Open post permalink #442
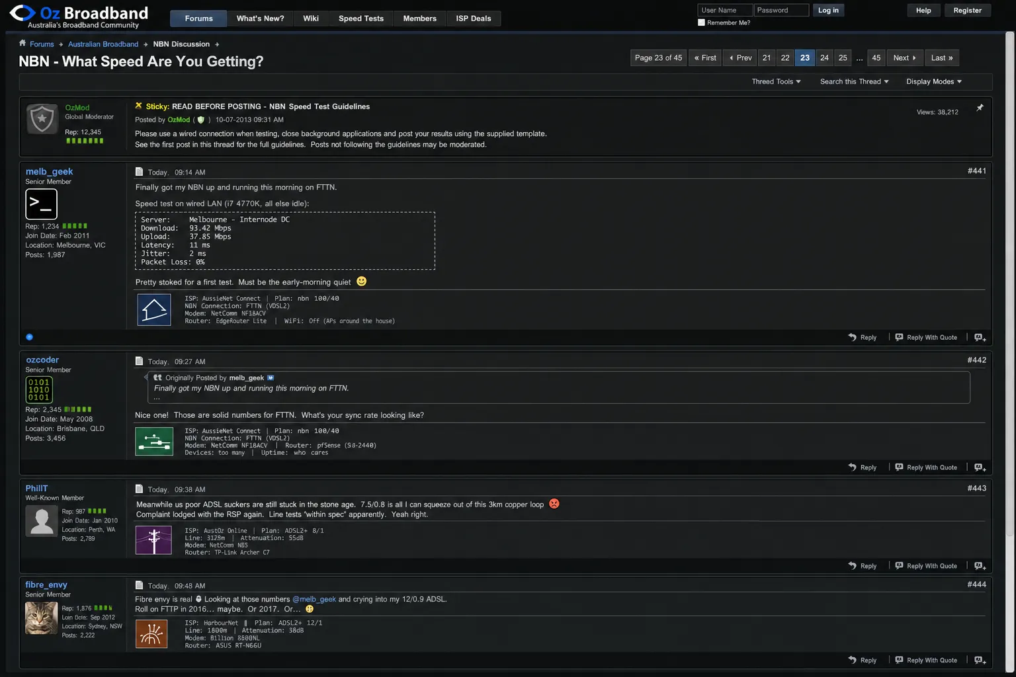The image size is (1016, 677). [976, 360]
